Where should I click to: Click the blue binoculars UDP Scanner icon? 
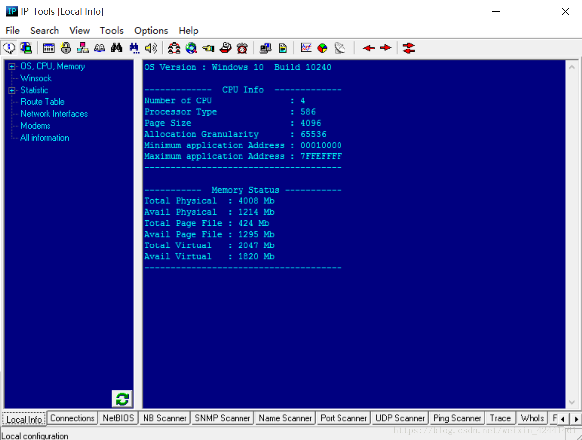coord(134,48)
